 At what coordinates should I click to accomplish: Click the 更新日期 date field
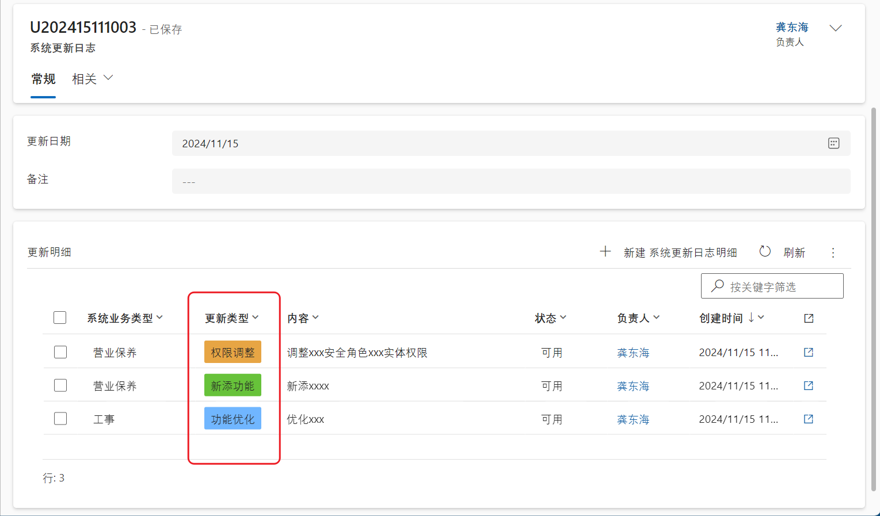tap(511, 143)
